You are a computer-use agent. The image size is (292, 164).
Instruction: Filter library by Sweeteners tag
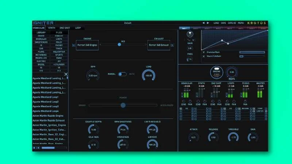41,42
